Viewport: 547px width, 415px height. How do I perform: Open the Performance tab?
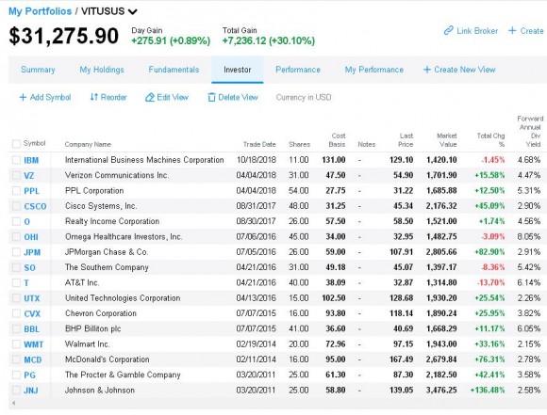(x=298, y=70)
